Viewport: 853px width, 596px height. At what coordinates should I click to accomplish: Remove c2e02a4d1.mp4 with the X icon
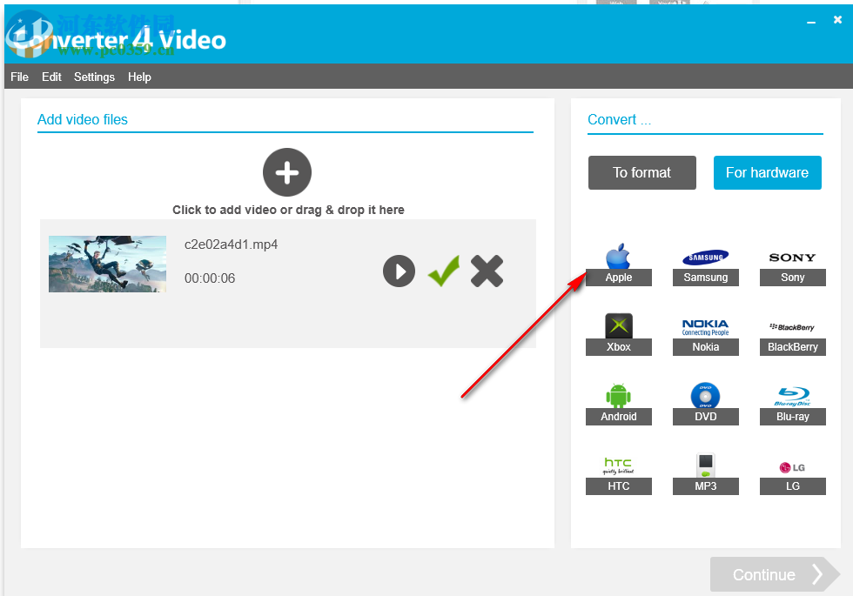pos(487,271)
